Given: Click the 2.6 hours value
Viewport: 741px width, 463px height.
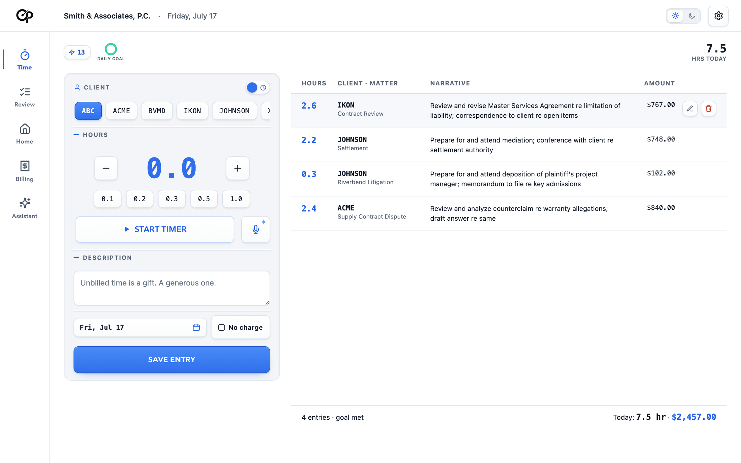Looking at the screenshot, I should click(x=309, y=106).
